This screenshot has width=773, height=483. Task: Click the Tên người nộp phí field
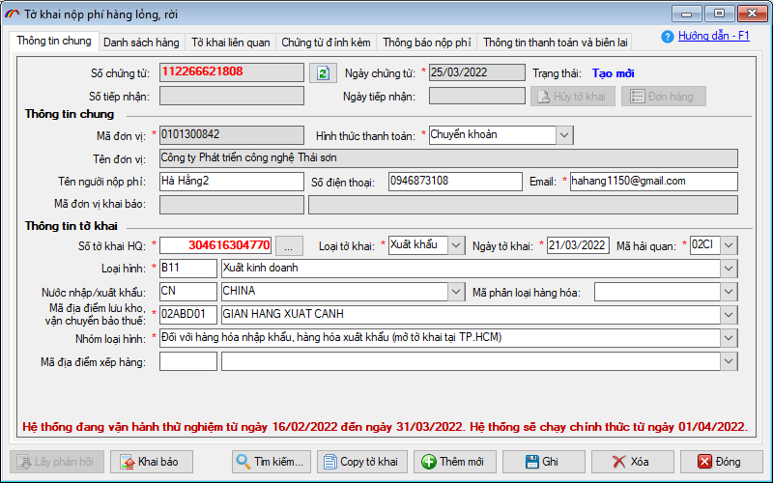pos(231,182)
